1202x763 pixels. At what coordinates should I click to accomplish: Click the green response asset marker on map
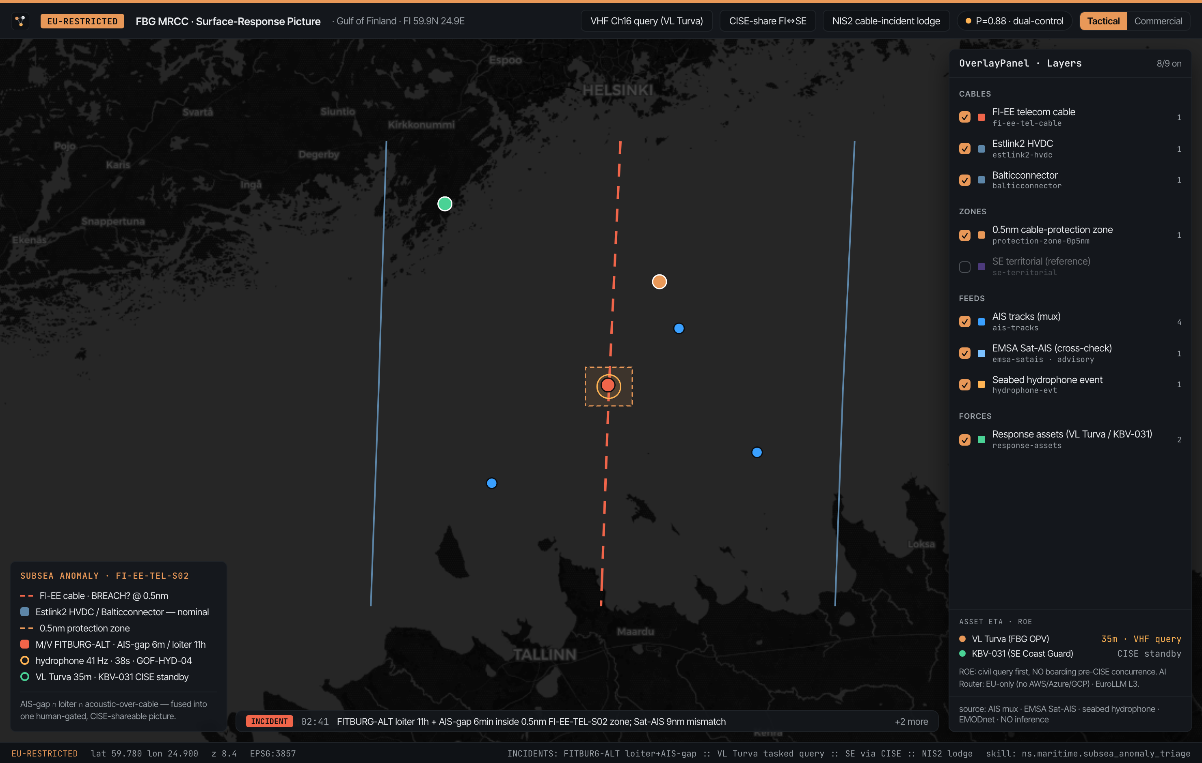click(445, 204)
